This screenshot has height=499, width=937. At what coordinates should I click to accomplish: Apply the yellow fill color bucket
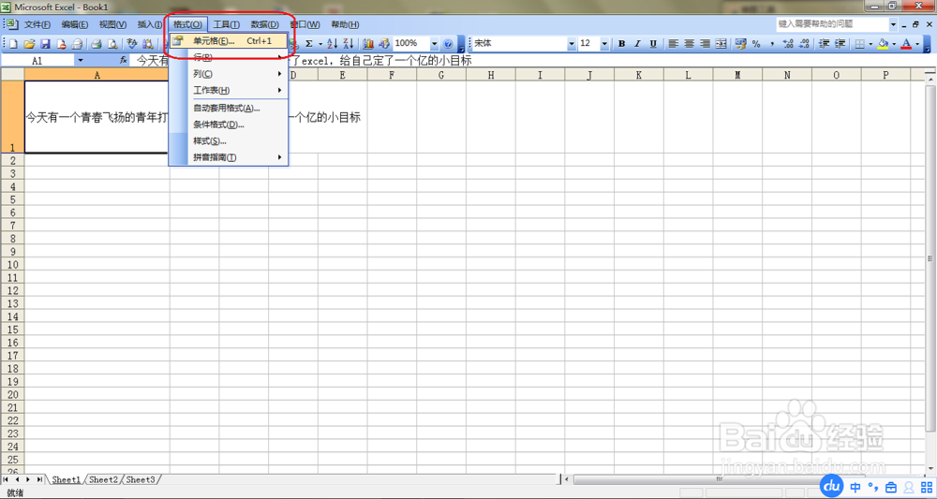point(884,44)
